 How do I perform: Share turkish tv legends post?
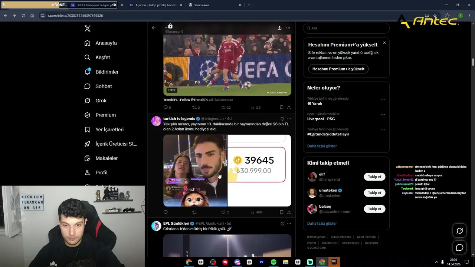pyautogui.click(x=289, y=212)
